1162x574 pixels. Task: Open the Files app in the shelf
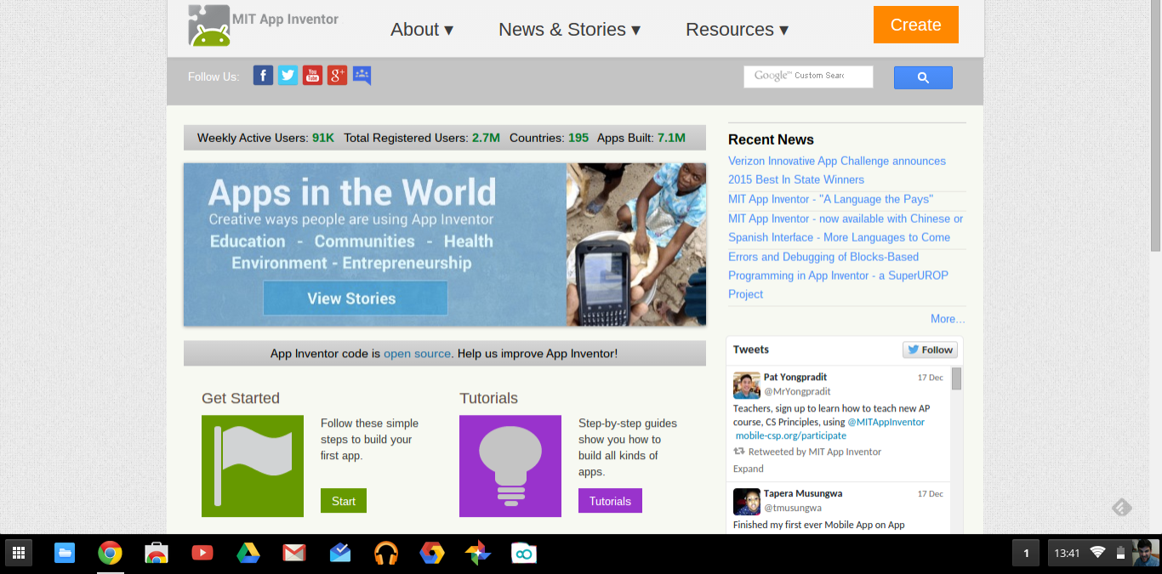coord(65,554)
